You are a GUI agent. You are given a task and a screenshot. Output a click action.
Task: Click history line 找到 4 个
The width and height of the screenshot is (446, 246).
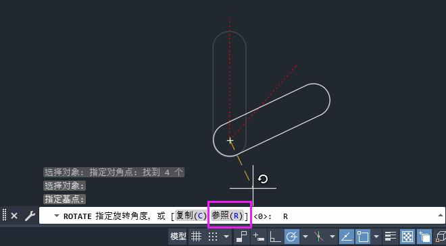(114, 173)
